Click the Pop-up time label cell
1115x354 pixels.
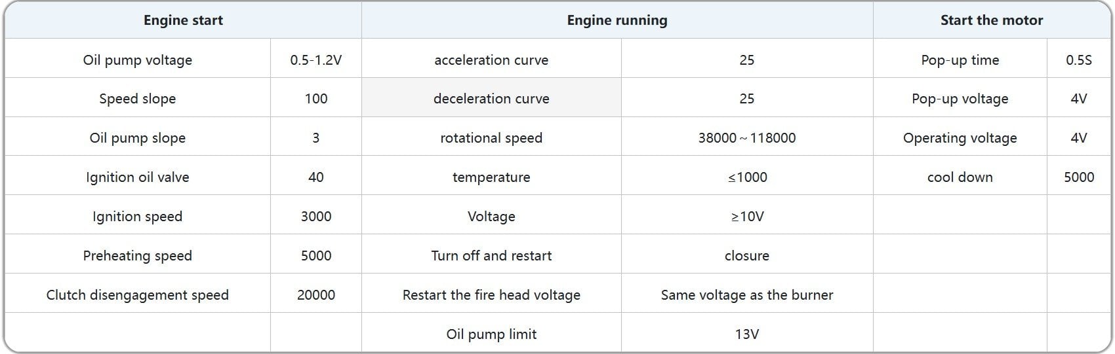click(x=960, y=60)
